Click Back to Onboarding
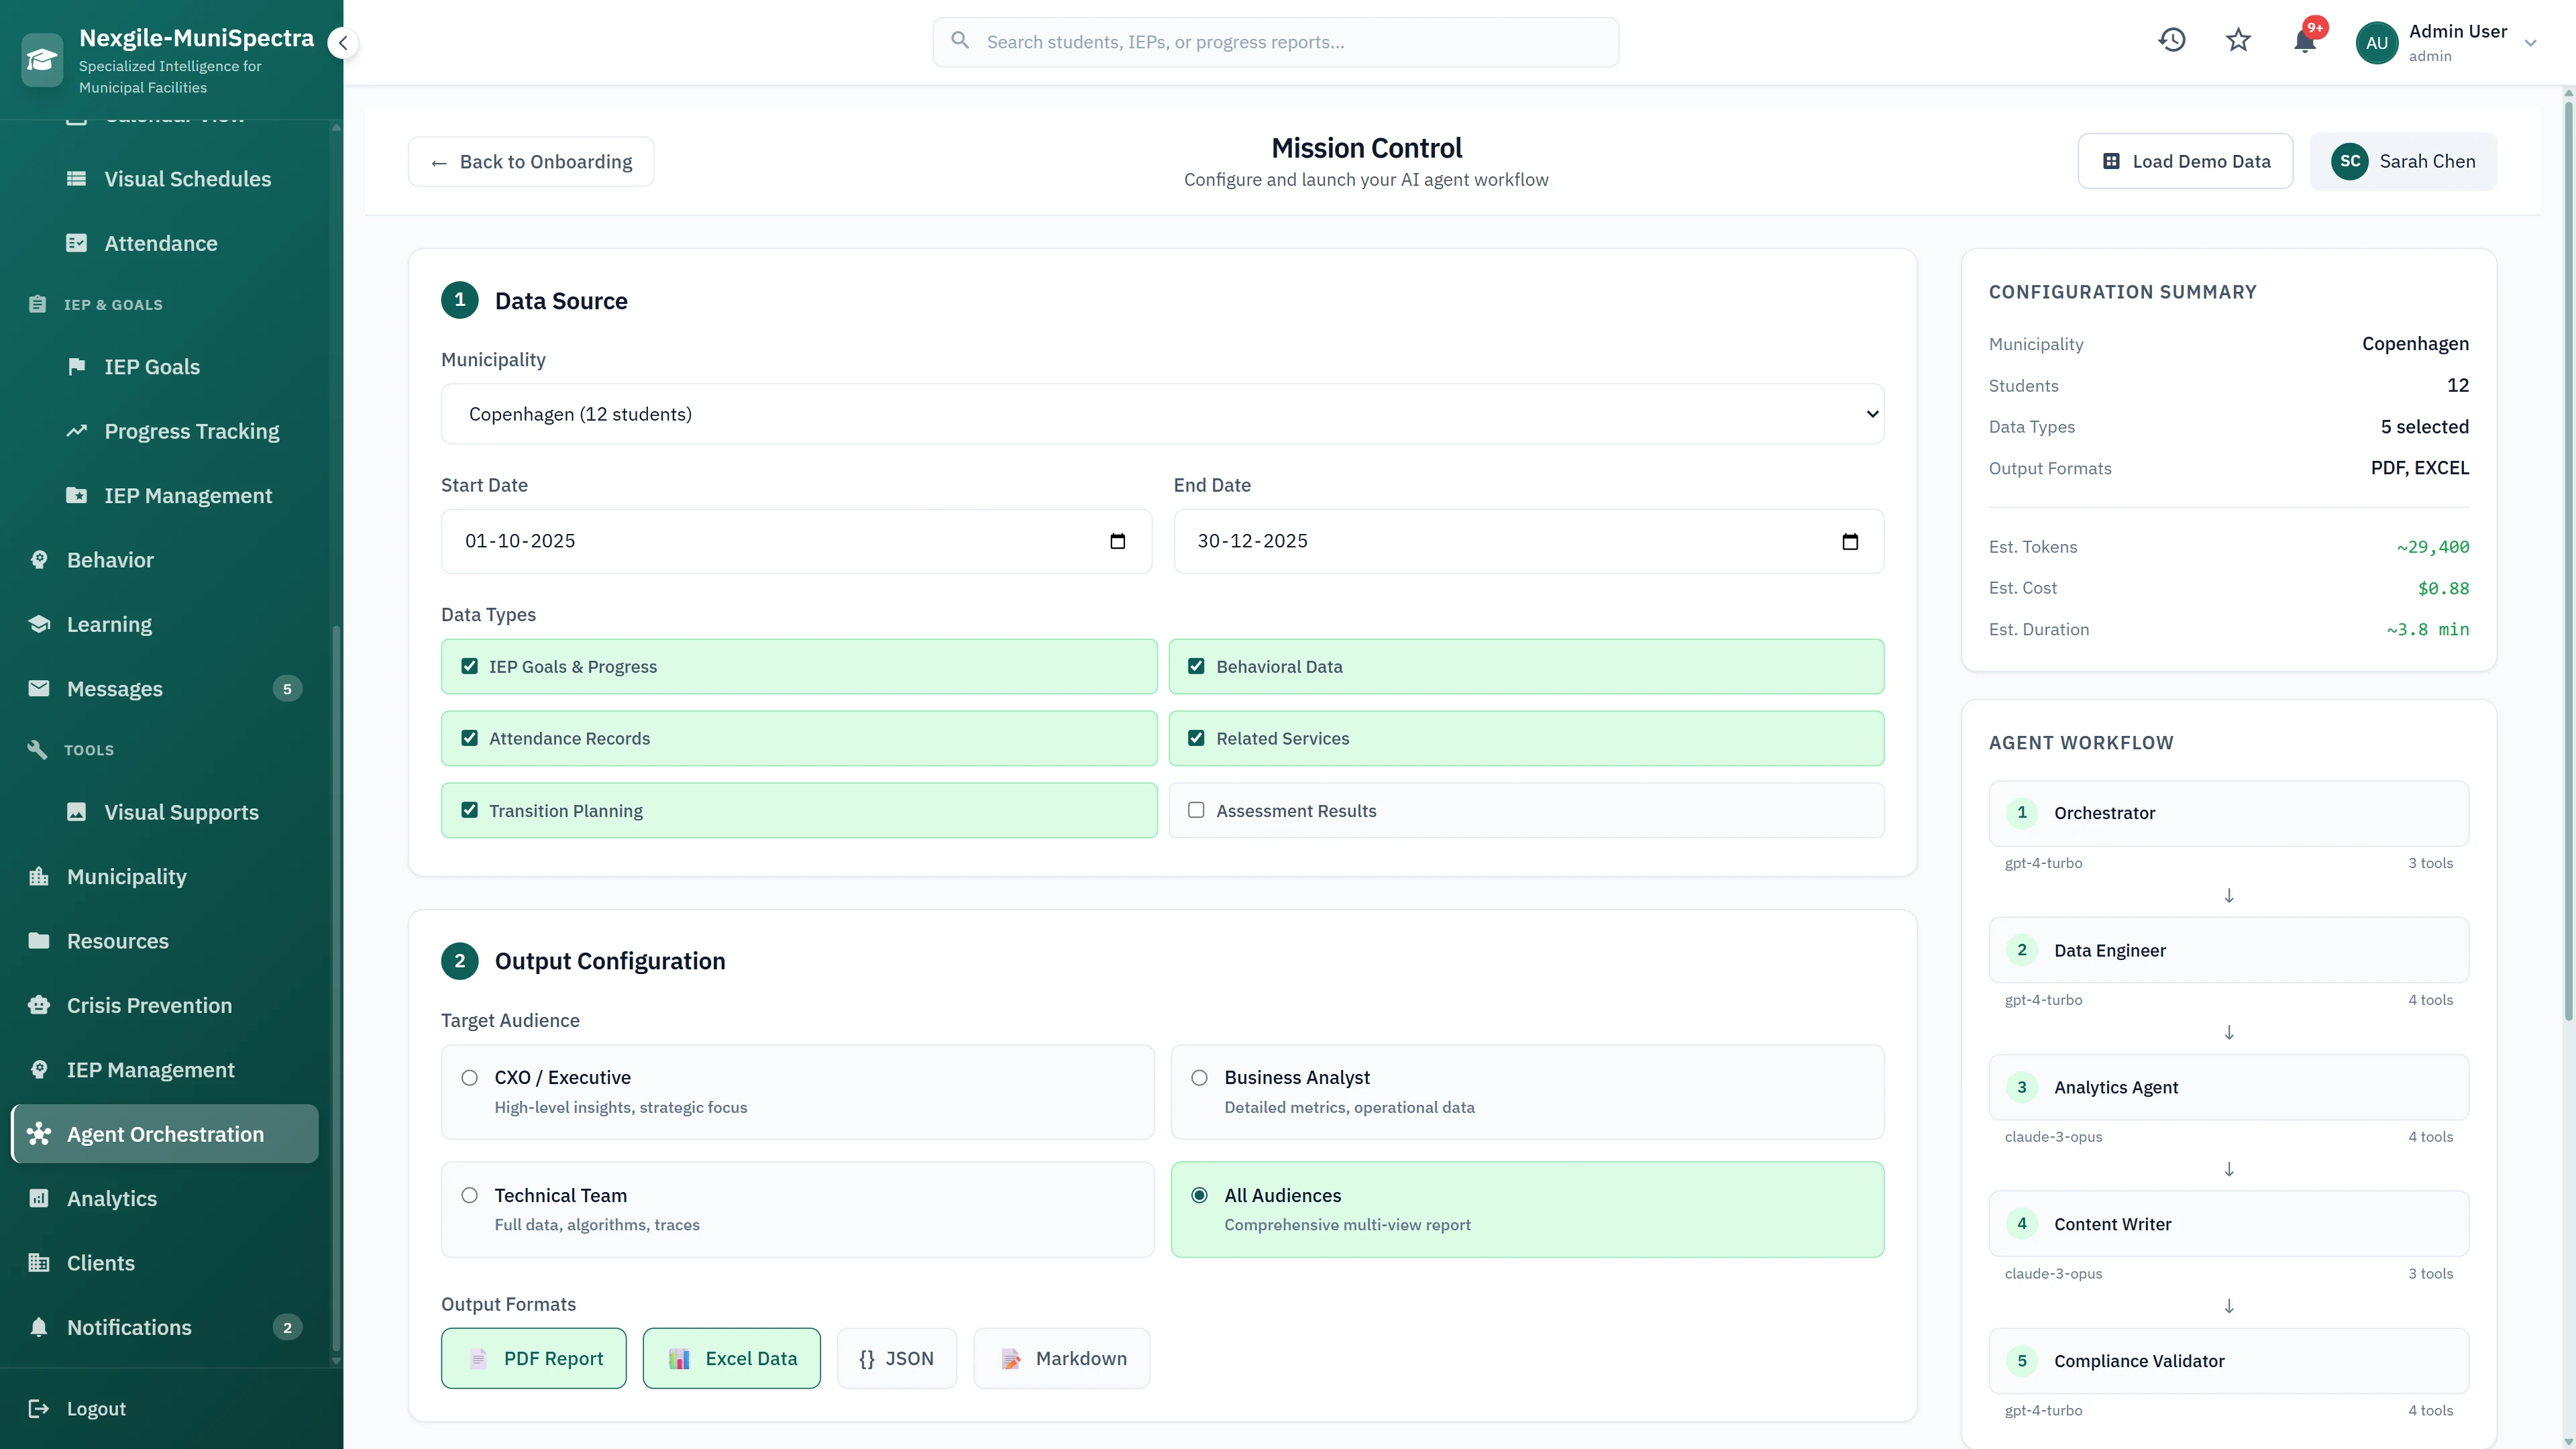The image size is (2576, 1449). coord(531,161)
